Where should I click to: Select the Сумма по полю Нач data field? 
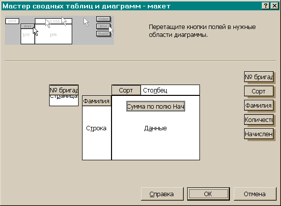click(x=156, y=107)
